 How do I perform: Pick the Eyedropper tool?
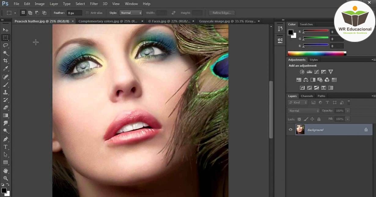[x=6, y=69]
